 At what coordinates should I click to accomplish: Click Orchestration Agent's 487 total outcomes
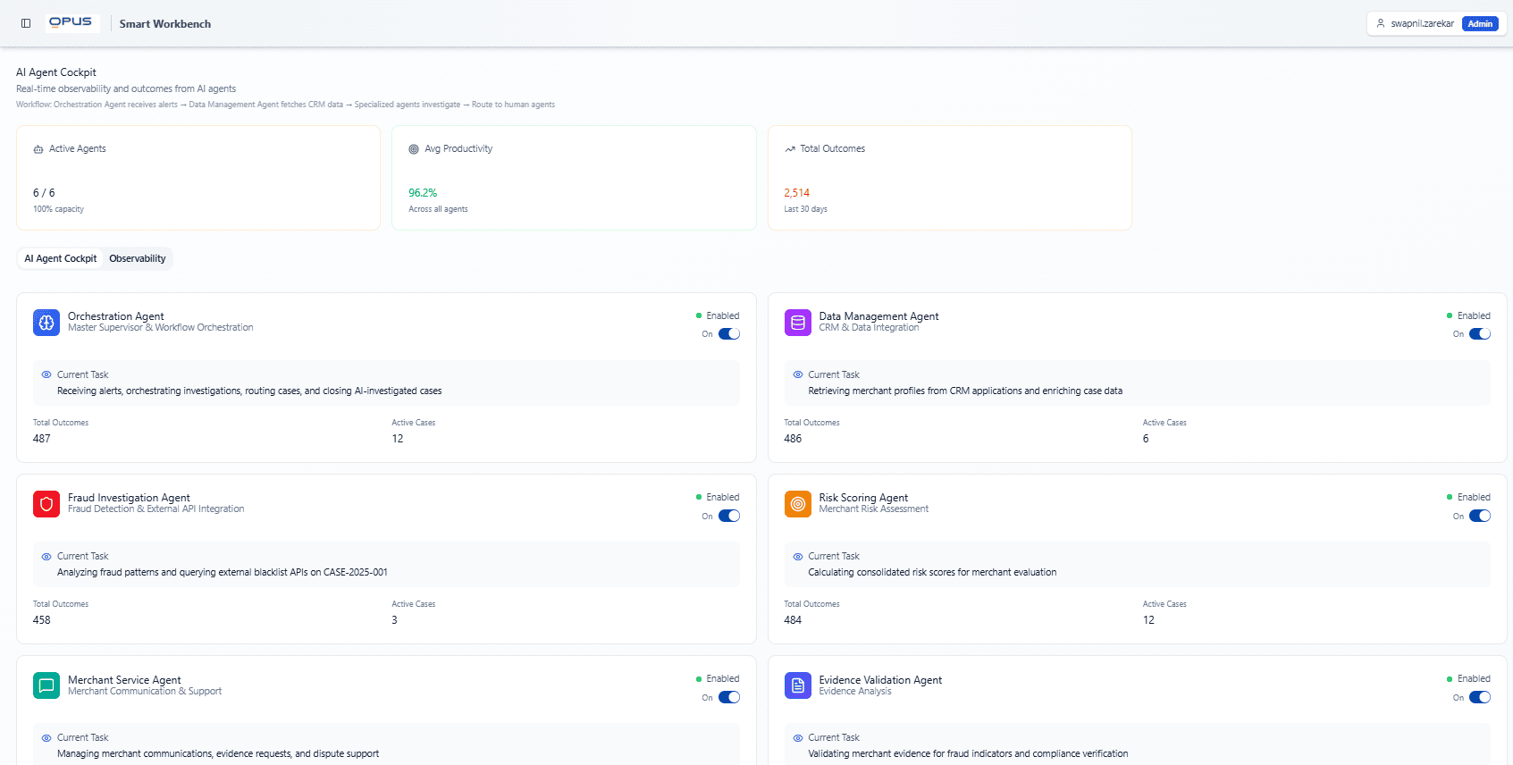click(x=42, y=439)
